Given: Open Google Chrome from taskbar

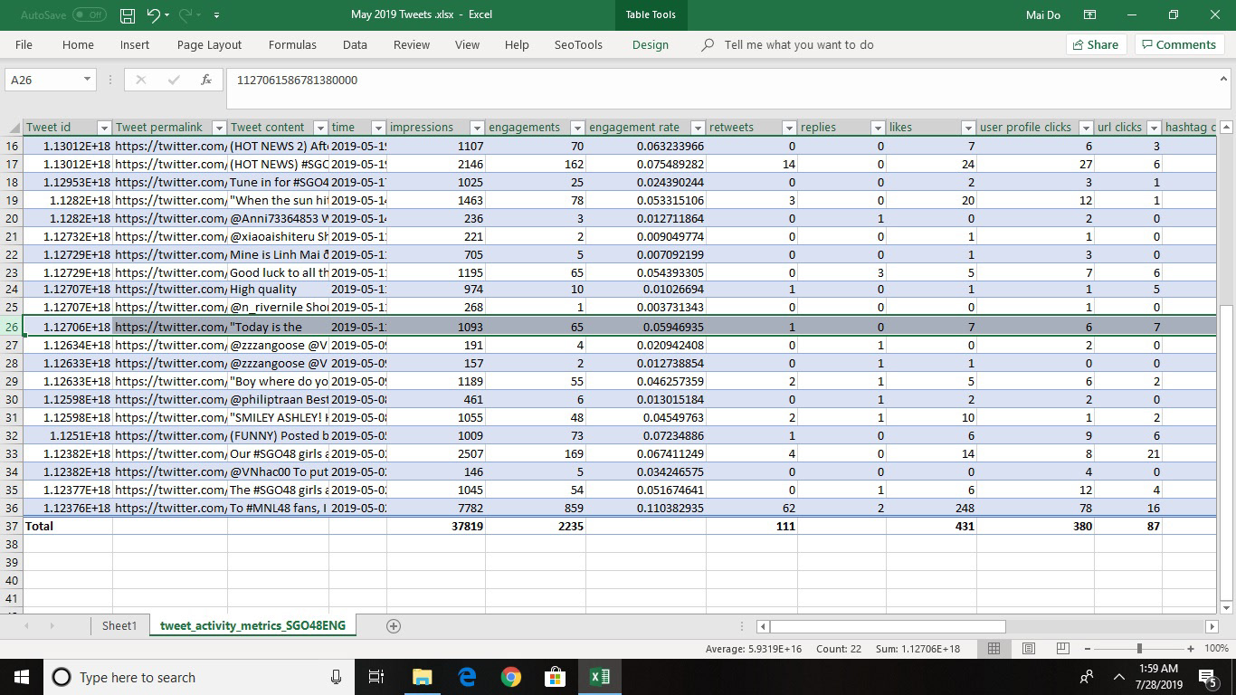Looking at the screenshot, I should [x=511, y=677].
